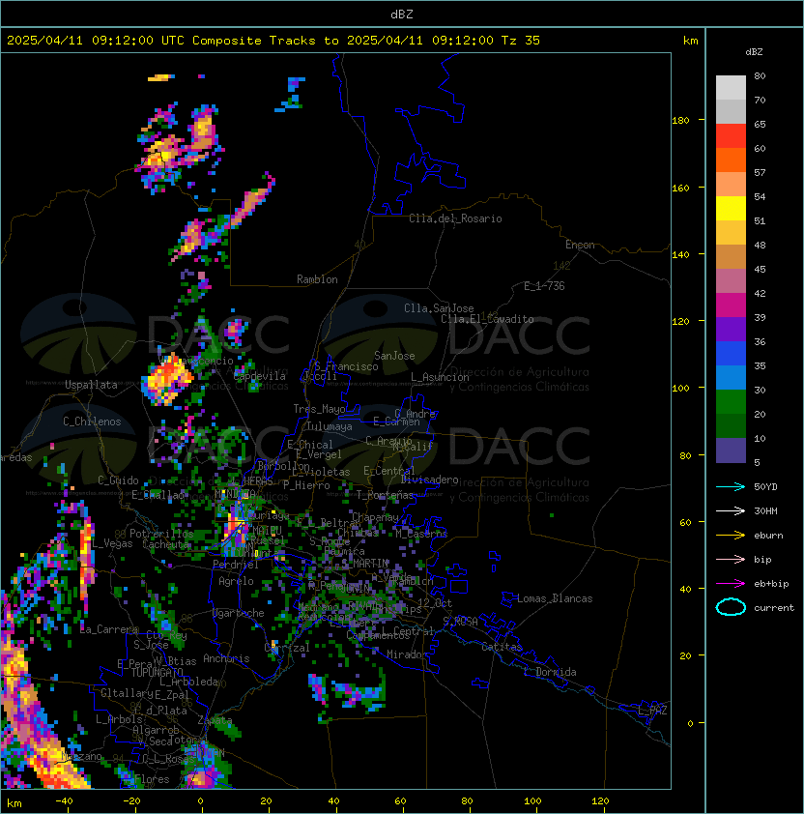Click the '120' tick on horizontal km axis
Viewport: 804px width, 814px height.
(x=600, y=801)
